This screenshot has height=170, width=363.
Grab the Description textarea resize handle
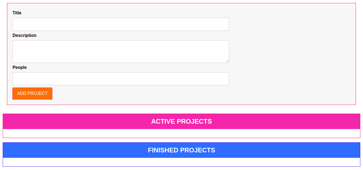point(227,61)
